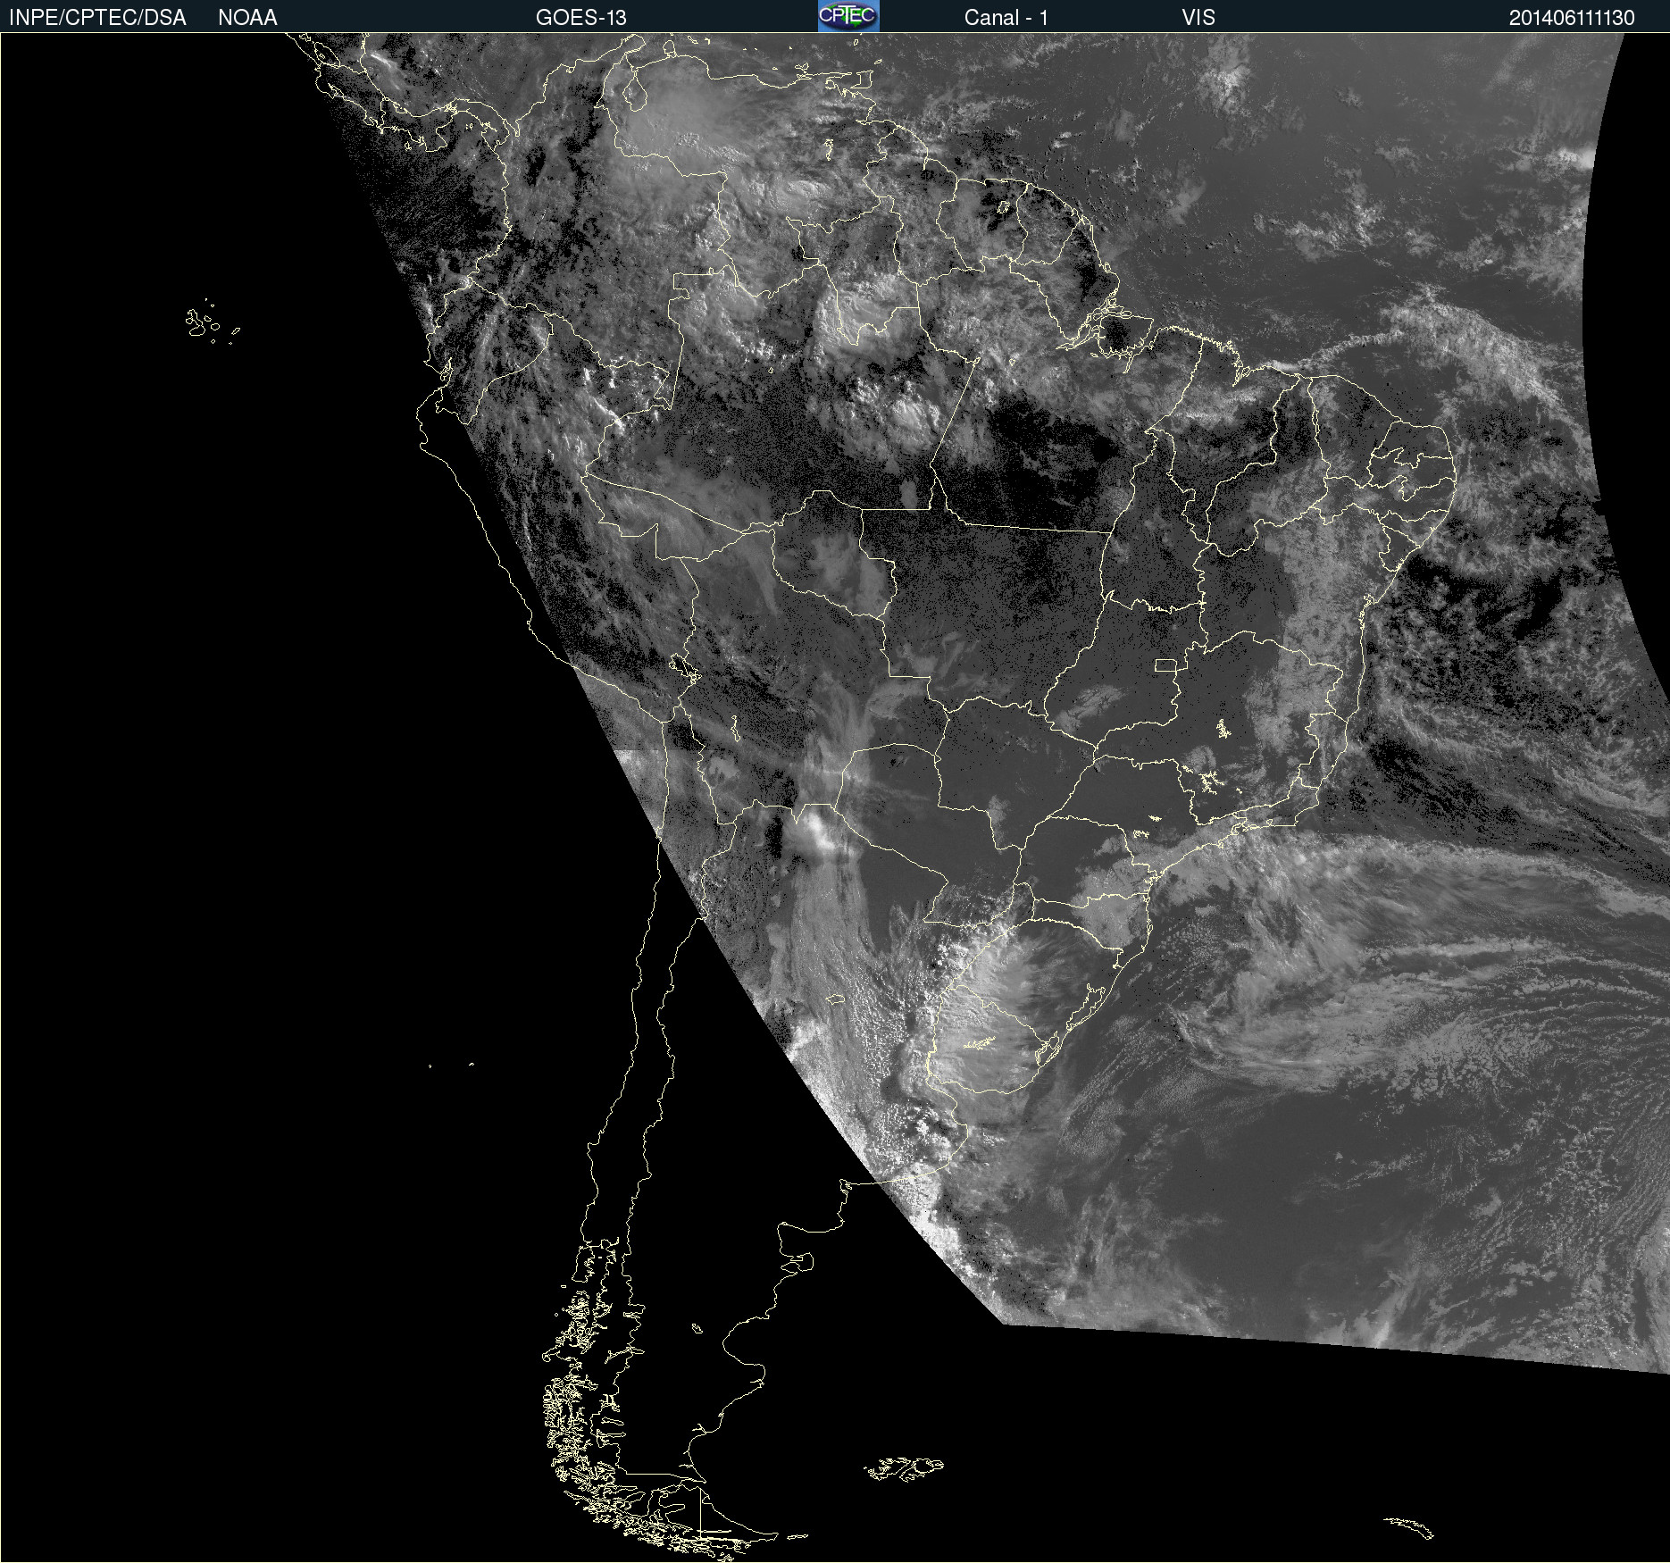Click the INPE/CPTEC/DSA header label
Viewport: 1670px width, 1563px height.
97,17
